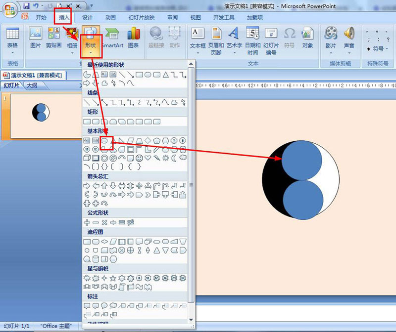Pick the oval callout under 标注

coord(104,306)
